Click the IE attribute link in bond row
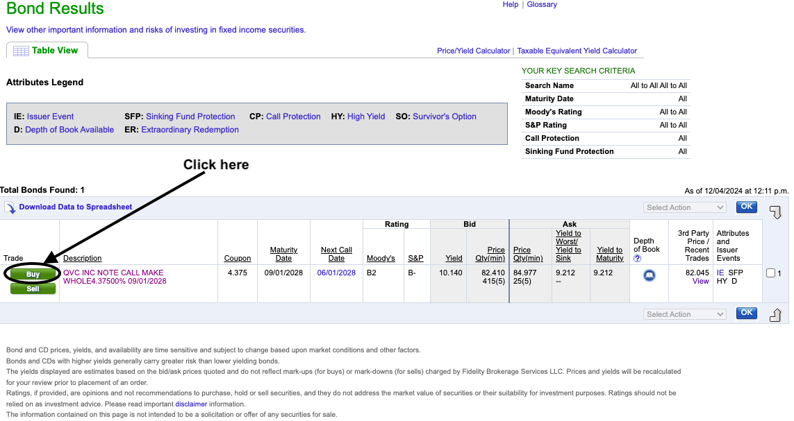The image size is (794, 421). pos(720,273)
